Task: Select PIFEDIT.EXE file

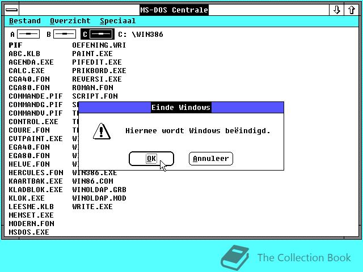Action: pos(97,62)
